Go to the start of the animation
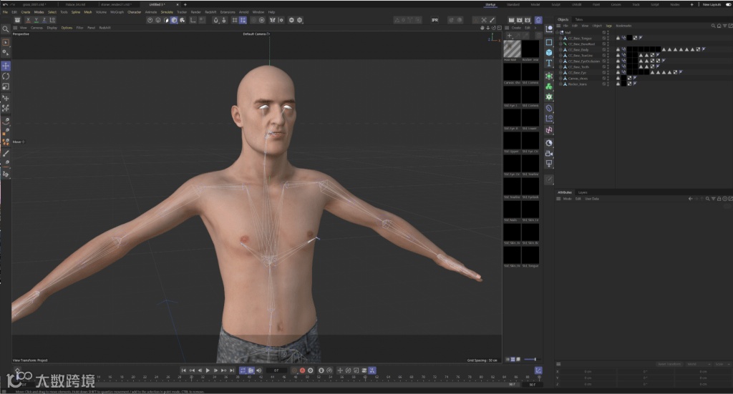The height and width of the screenshot is (394, 733). pyautogui.click(x=184, y=370)
